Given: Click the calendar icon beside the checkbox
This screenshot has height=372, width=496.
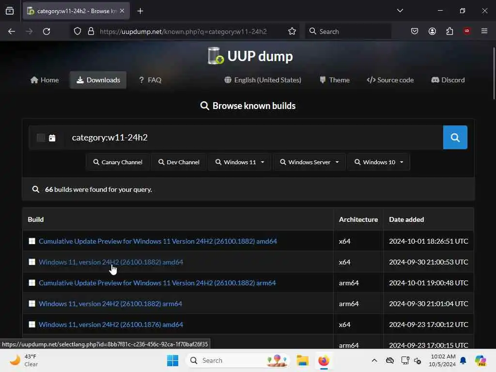Looking at the screenshot, I should pyautogui.click(x=52, y=138).
